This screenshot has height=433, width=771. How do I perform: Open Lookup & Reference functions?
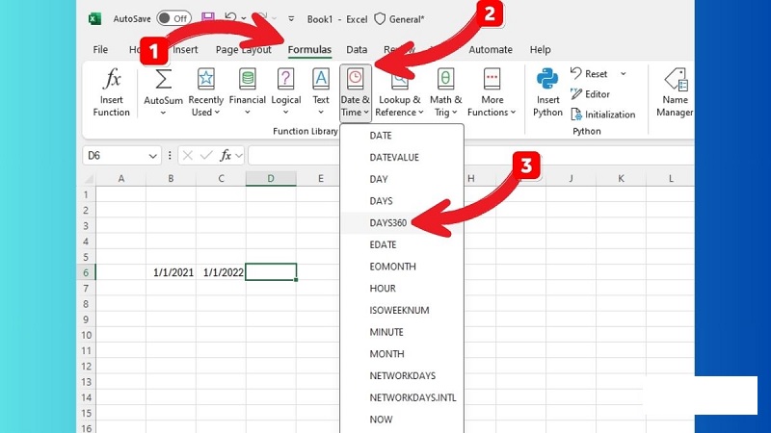[x=398, y=91]
